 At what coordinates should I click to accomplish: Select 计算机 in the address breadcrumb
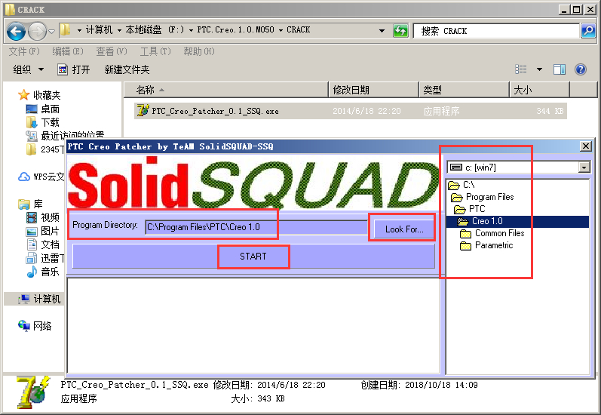pos(99,30)
